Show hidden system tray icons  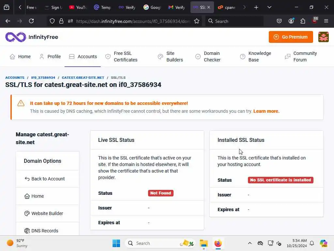tap(250, 243)
